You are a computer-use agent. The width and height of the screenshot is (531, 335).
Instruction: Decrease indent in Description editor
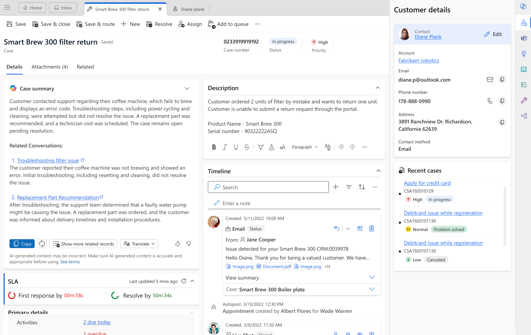click(341, 147)
